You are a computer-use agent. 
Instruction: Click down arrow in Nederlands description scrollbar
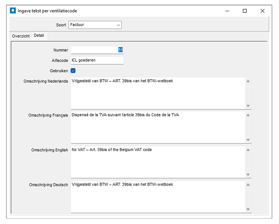pos(248,106)
